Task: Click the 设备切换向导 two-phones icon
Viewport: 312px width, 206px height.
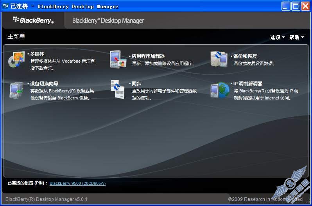Action: (16, 90)
